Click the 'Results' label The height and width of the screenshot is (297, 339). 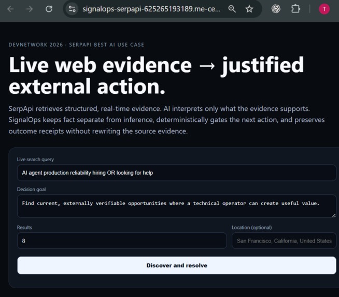(x=24, y=228)
